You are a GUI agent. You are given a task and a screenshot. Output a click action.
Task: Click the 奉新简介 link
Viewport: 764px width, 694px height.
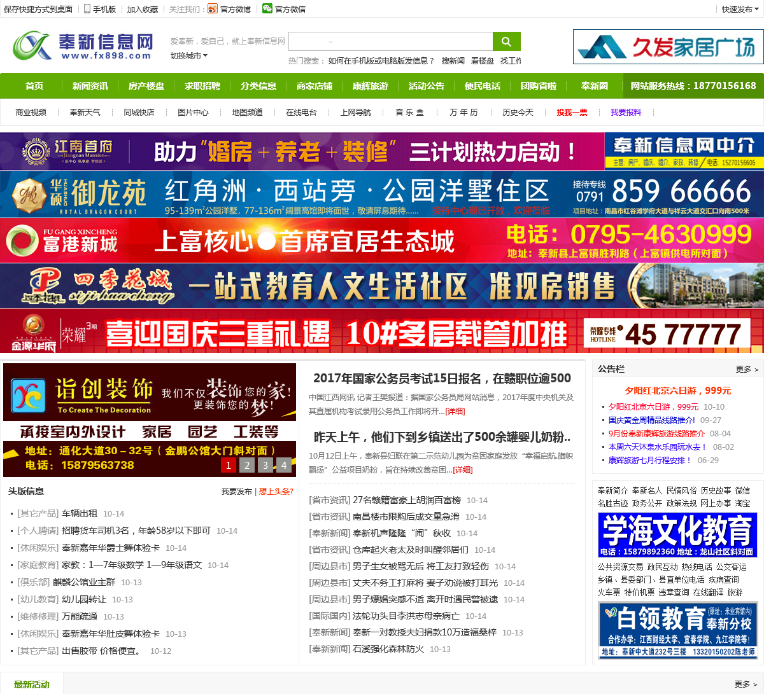[612, 490]
